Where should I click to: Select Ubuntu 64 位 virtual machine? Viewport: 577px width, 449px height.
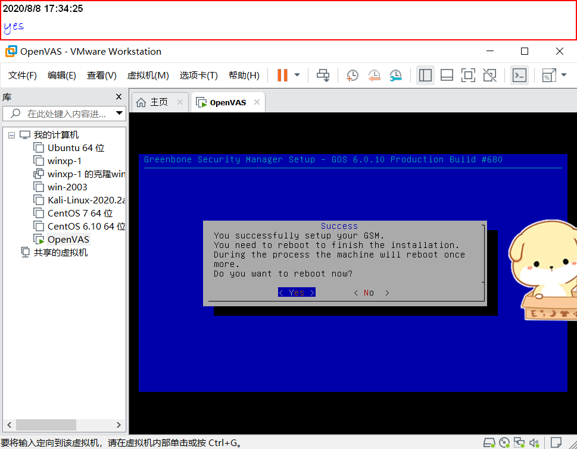76,147
